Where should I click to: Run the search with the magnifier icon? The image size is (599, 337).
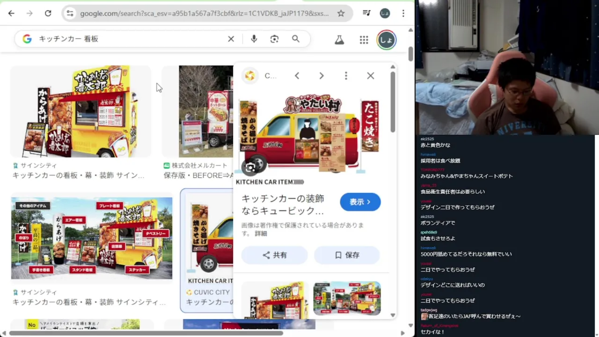[x=296, y=39]
